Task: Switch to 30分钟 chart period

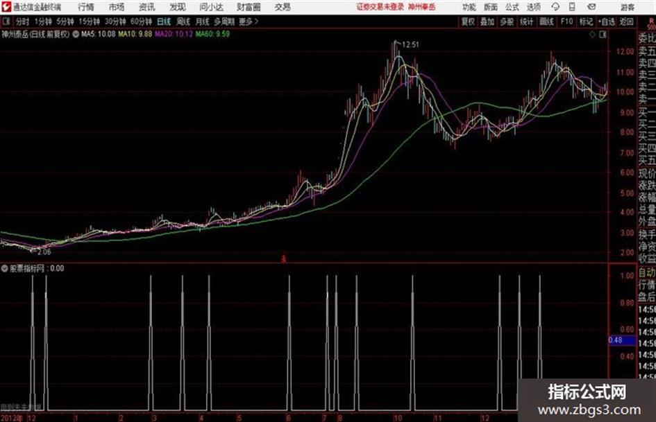Action: tap(115, 21)
